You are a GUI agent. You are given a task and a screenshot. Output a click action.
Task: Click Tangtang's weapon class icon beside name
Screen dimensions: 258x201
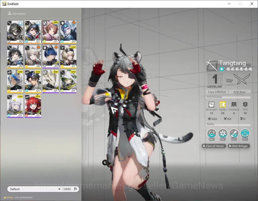pyautogui.click(x=212, y=66)
